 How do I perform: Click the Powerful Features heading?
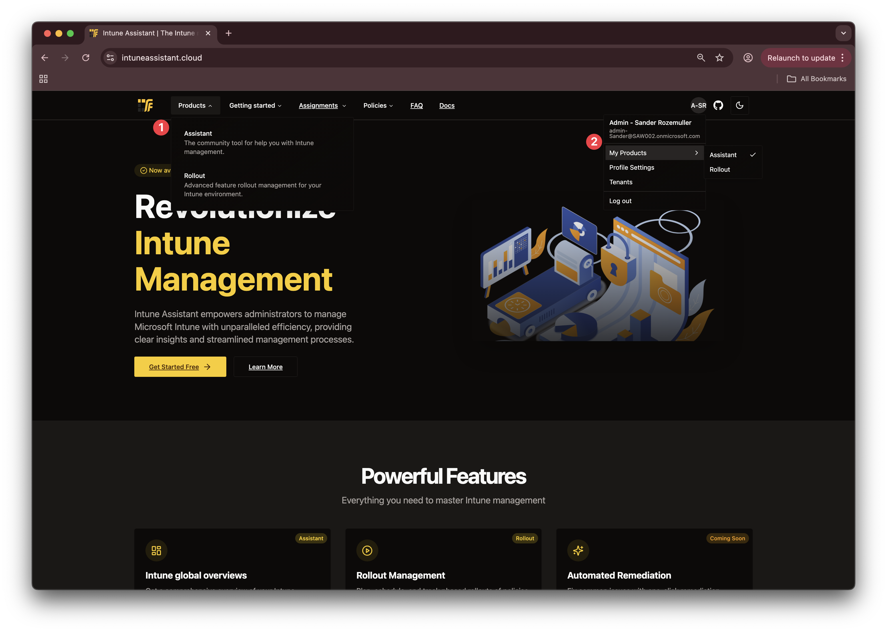pos(443,476)
